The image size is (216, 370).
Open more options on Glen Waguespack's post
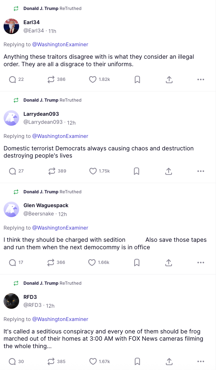click(x=201, y=263)
